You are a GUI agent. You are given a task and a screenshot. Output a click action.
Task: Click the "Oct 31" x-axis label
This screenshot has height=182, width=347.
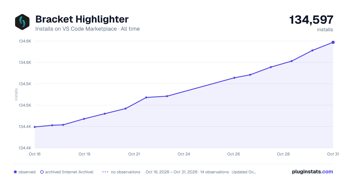333,154
